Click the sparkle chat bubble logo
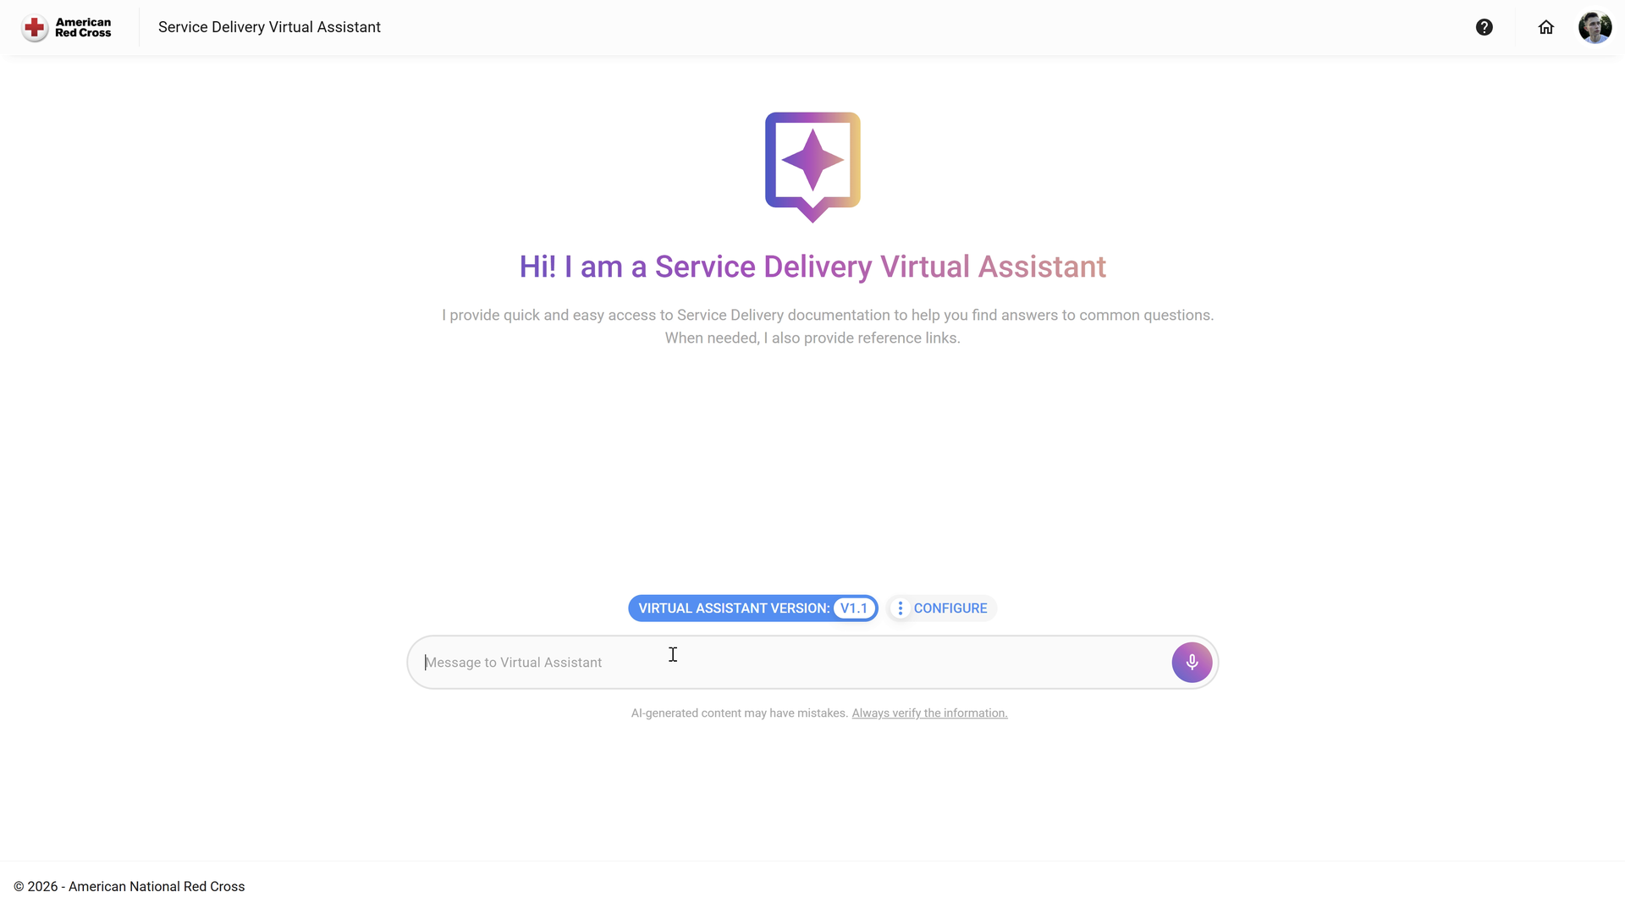This screenshot has width=1625, height=914. 812,167
